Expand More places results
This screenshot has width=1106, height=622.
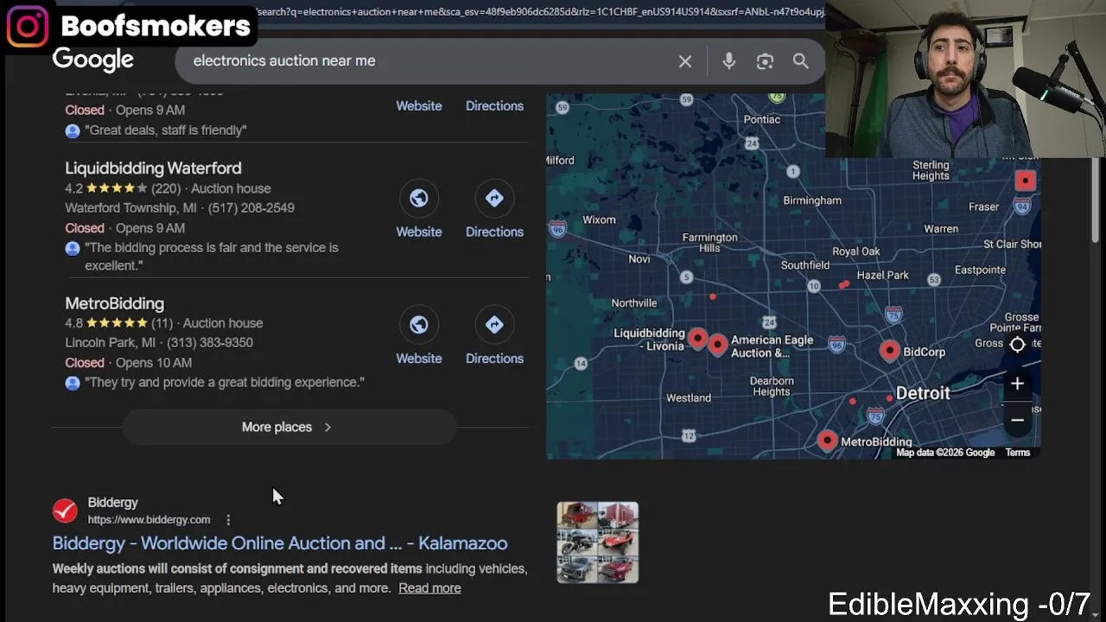coord(289,427)
